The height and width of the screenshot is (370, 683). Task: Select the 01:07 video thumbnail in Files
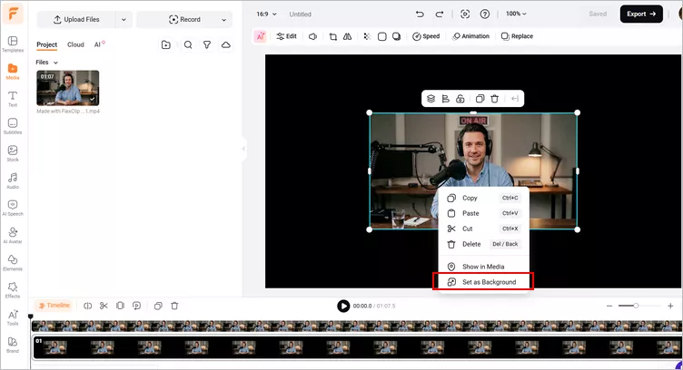point(67,88)
